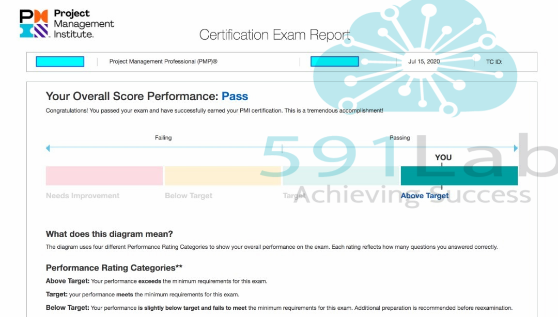Click the pink Needs Improvement bar
558x317 pixels.
coord(104,176)
